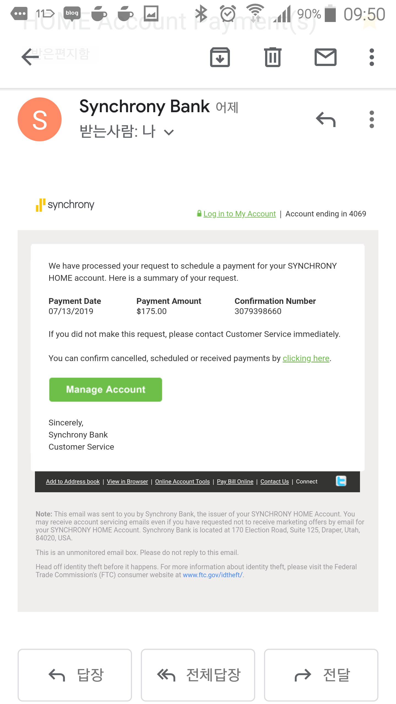The image size is (396, 704).
Task: Follow the 'clicking here' payments link
Action: [x=306, y=358]
